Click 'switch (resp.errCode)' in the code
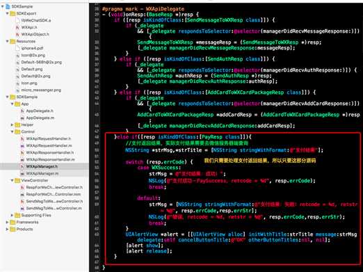The image size is (363, 272). click(156, 162)
